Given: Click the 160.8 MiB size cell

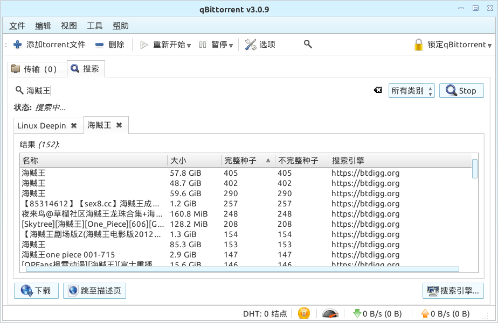Looking at the screenshot, I should 189,214.
